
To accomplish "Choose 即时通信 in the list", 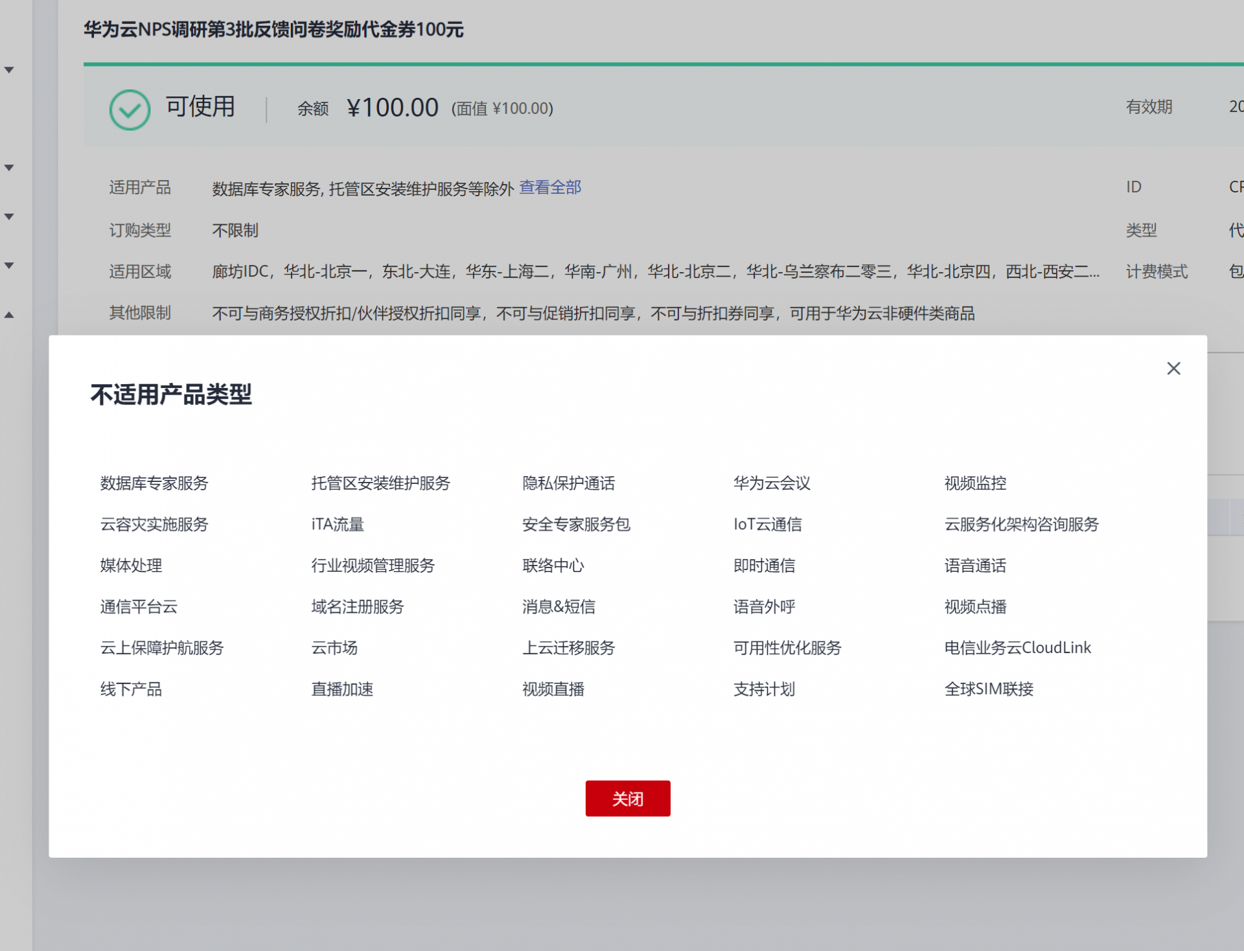I will click(765, 566).
